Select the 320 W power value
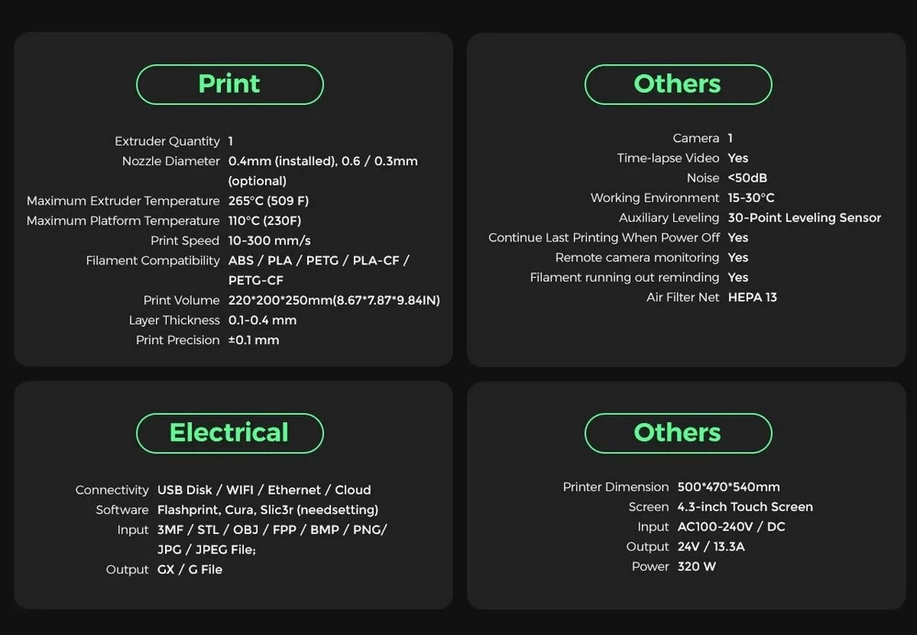Image resolution: width=917 pixels, height=635 pixels. 697,567
